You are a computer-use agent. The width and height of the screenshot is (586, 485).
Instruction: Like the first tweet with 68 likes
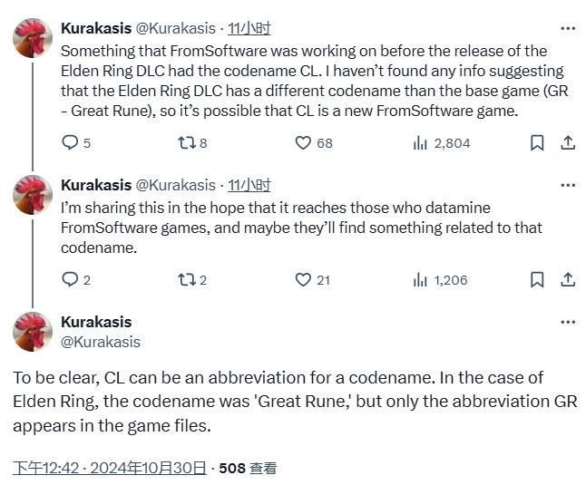coord(304,142)
